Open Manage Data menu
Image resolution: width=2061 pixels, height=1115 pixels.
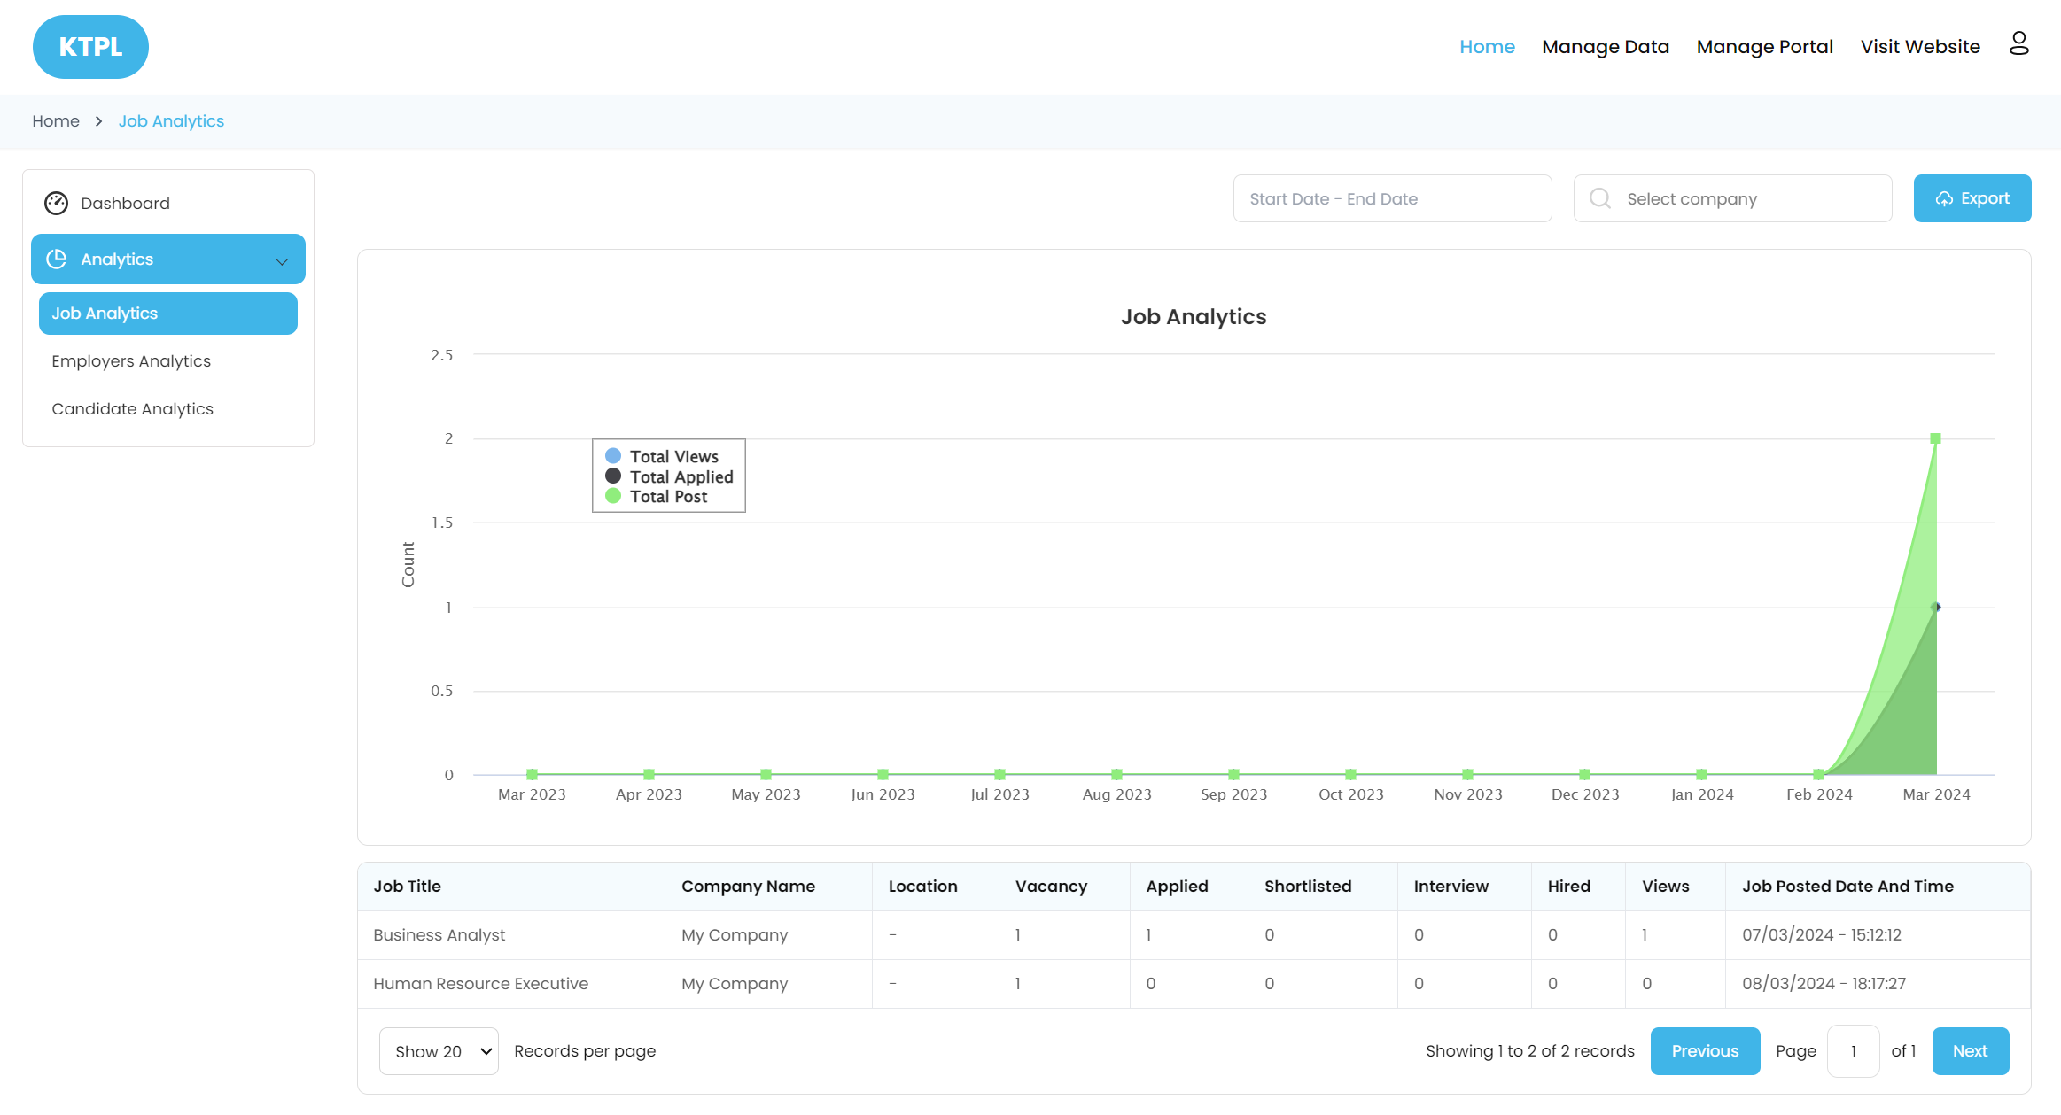pos(1605,47)
